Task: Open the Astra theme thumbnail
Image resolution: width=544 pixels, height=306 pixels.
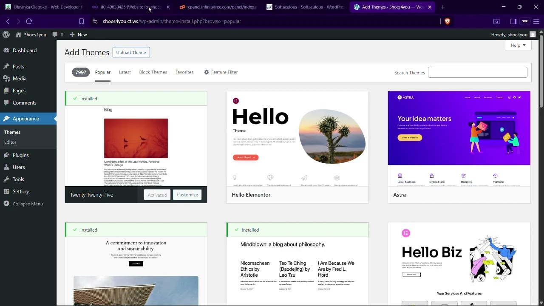Action: pos(459,139)
